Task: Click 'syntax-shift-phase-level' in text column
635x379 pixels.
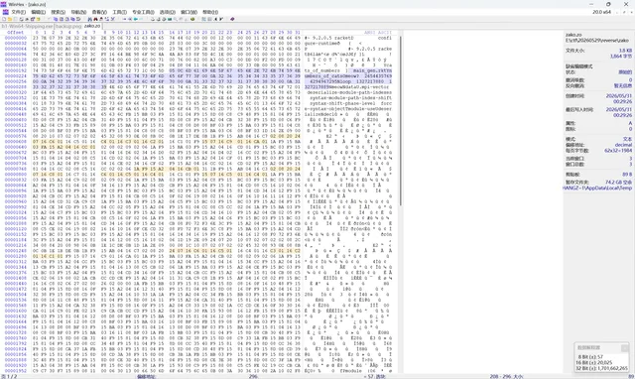Action: point(342,103)
